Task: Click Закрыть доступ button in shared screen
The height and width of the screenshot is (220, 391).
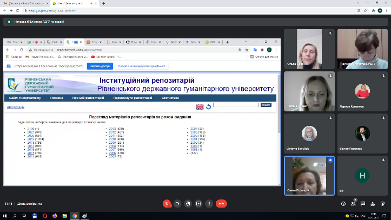Action: [100, 66]
